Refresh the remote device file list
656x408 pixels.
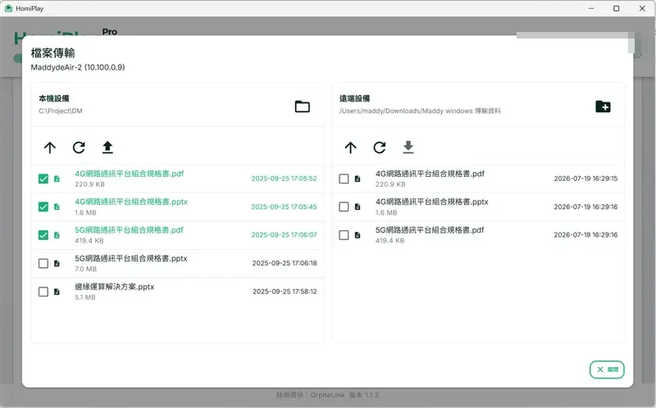[x=380, y=147]
